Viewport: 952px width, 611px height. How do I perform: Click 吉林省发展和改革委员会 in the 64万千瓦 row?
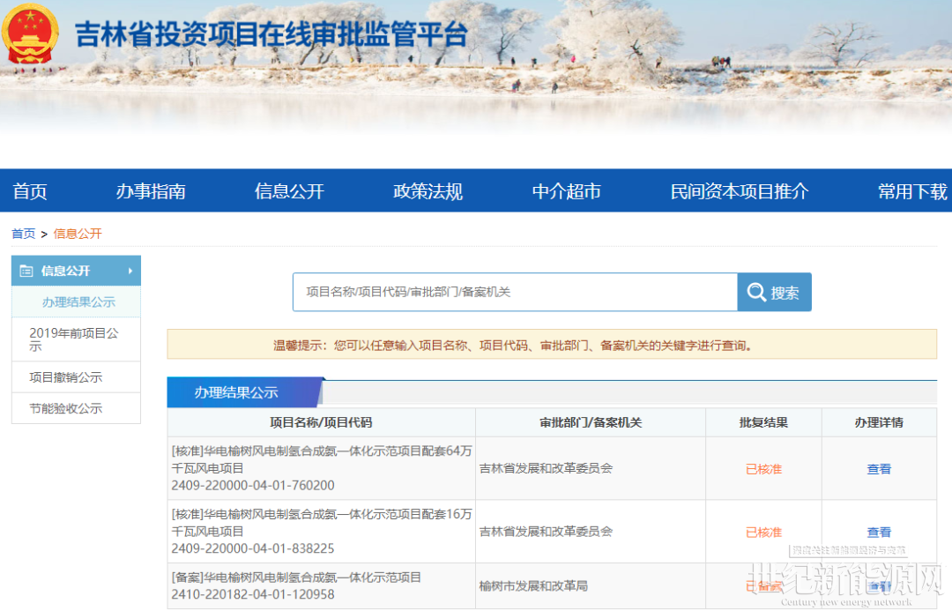click(x=546, y=468)
